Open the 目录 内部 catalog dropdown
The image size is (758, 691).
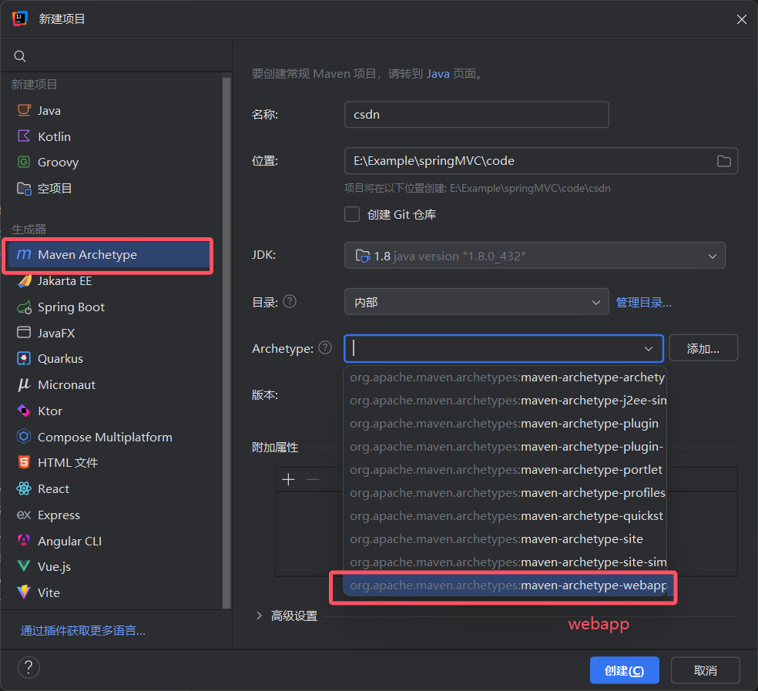[476, 302]
